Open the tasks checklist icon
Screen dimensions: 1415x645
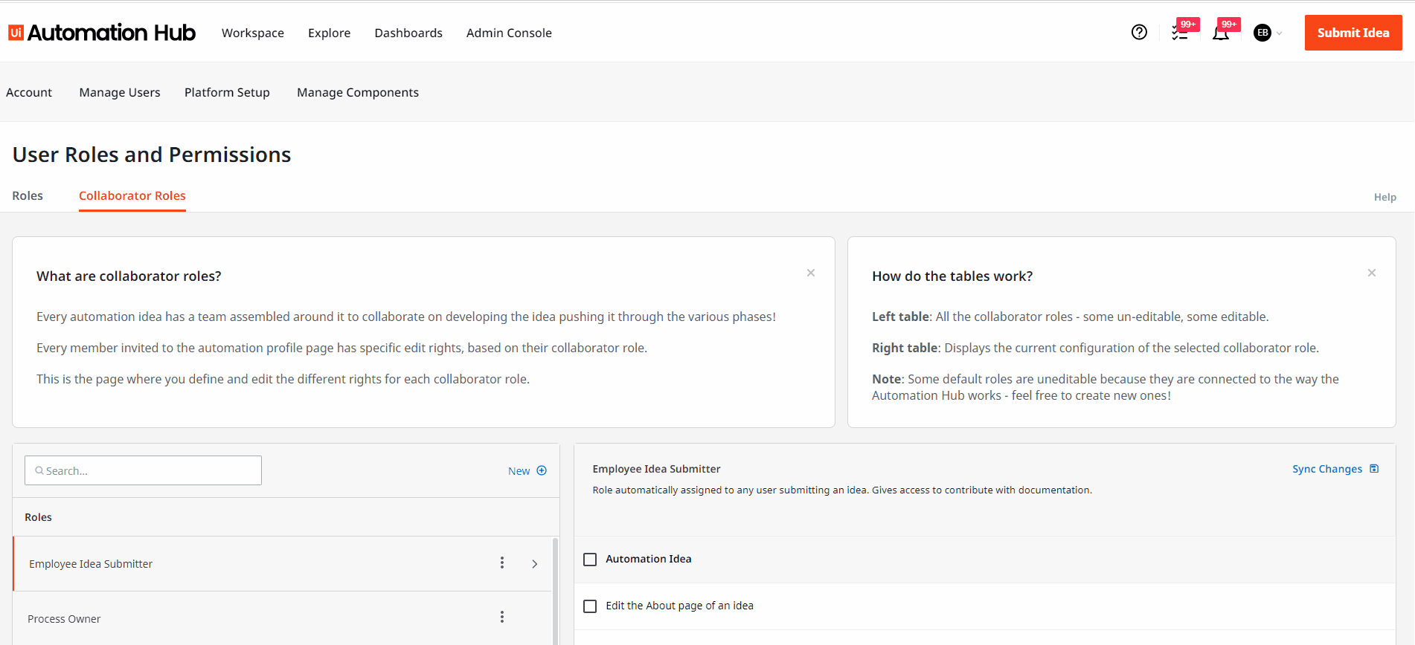[x=1179, y=33]
